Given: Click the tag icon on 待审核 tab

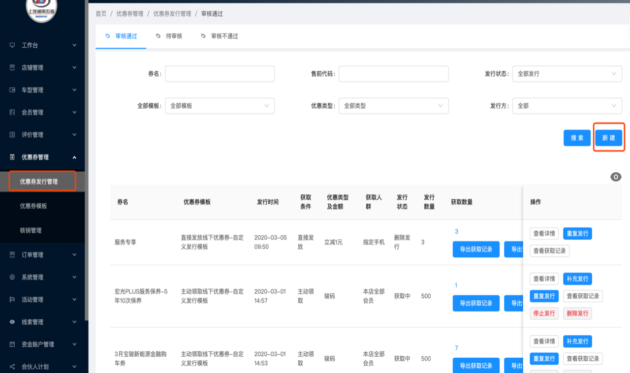Looking at the screenshot, I should [x=158, y=36].
